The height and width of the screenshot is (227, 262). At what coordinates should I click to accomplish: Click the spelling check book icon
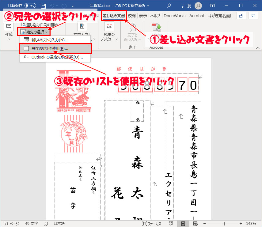point(46,224)
